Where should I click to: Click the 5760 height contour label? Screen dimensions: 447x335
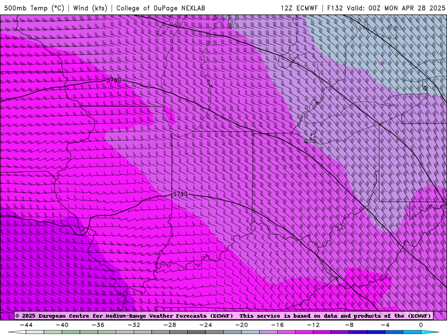pos(114,80)
